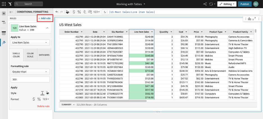The image size is (263, 119).
Task: Click the fill color bucket under Style
Action: pos(48,93)
